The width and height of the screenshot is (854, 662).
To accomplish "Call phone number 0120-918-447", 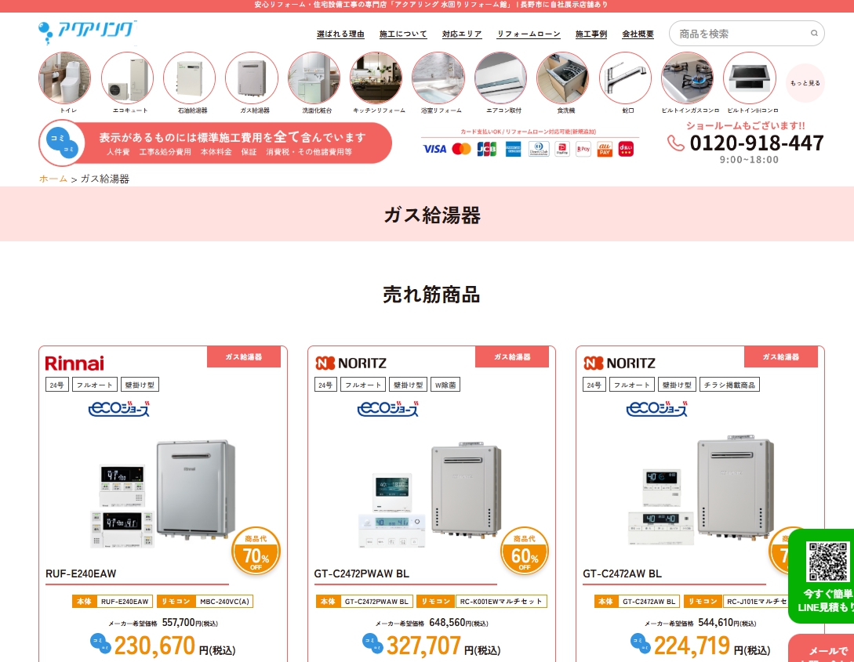I will 757,143.
